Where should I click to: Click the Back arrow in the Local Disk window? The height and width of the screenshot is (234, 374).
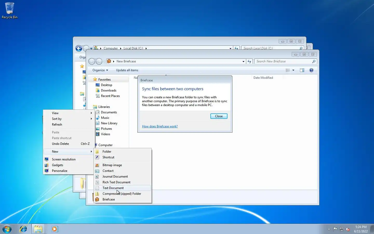click(x=79, y=48)
